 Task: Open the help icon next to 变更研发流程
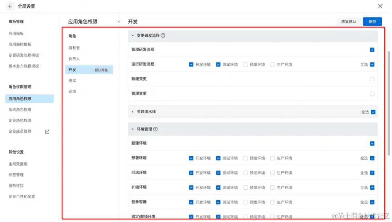(163, 35)
